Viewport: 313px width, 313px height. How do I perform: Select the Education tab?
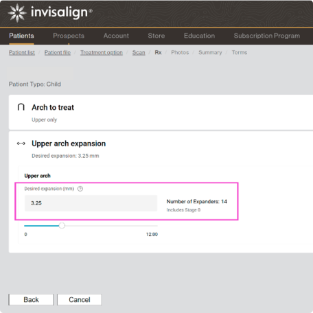pos(199,36)
